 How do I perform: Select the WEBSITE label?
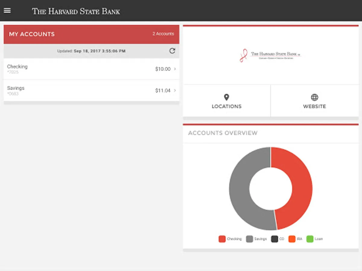click(x=315, y=106)
